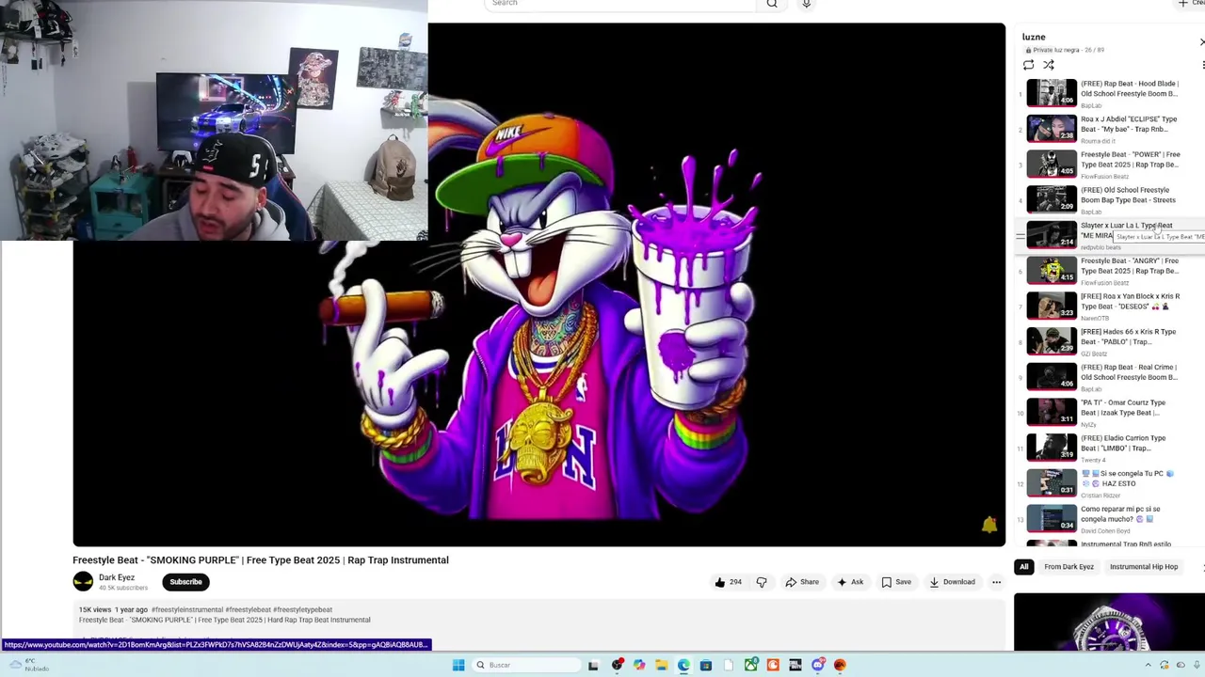
Task: Open the Share dialog
Action: point(801,582)
